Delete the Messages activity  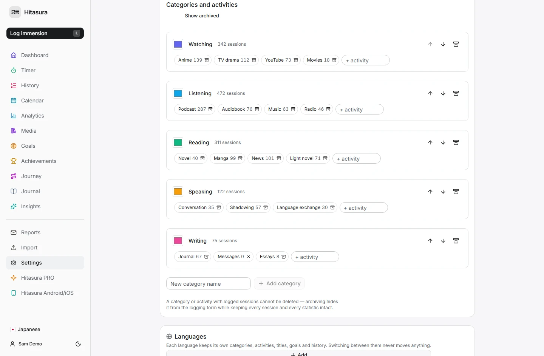pos(249,257)
